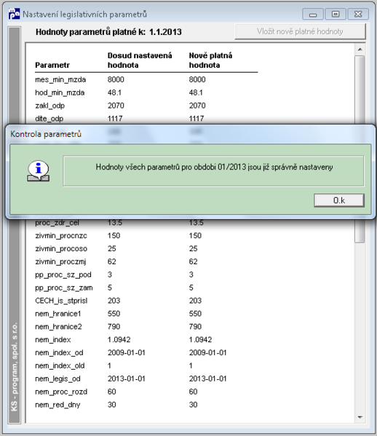Click the 'Nově platná hodnota' column header
Viewport: 377px width, 436px height.
pos(210,60)
